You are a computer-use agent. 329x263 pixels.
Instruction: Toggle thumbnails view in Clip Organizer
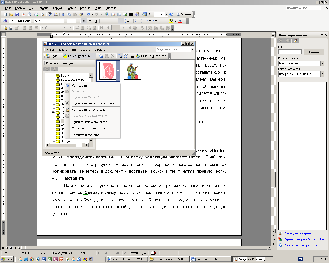point(120,56)
